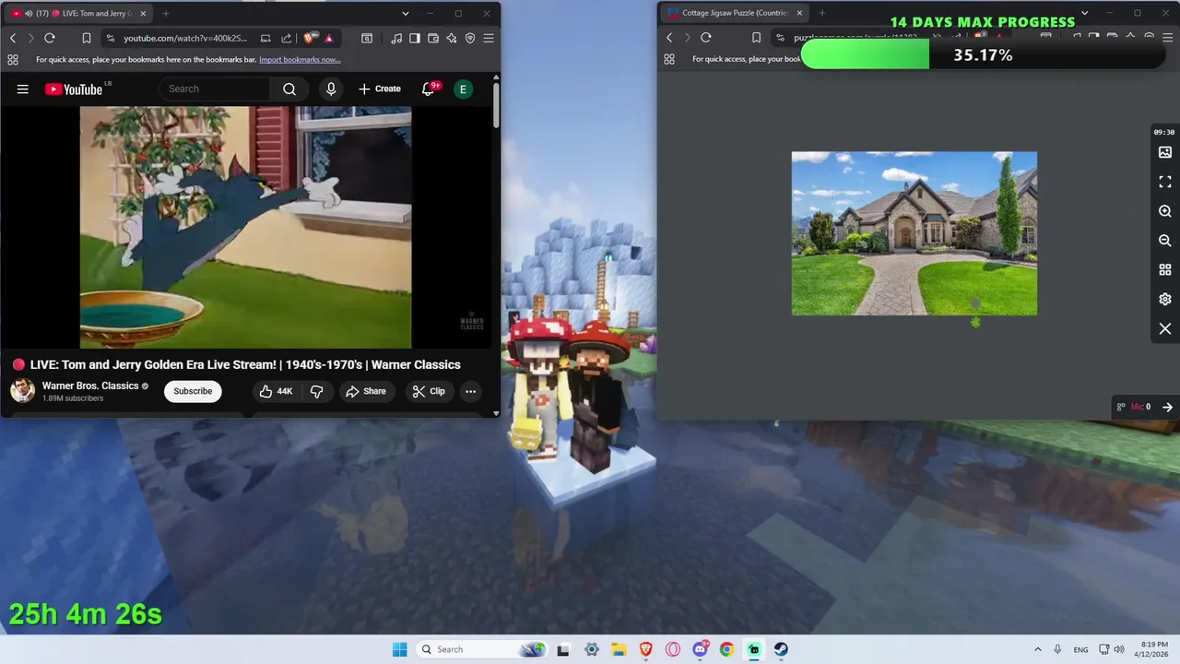Reload the puzzle browser page

[x=706, y=38]
